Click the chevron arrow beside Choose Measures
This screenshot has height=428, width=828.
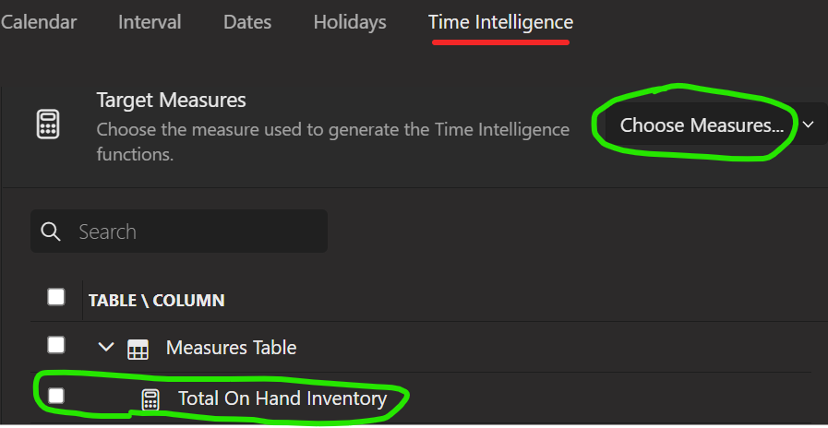(x=808, y=125)
